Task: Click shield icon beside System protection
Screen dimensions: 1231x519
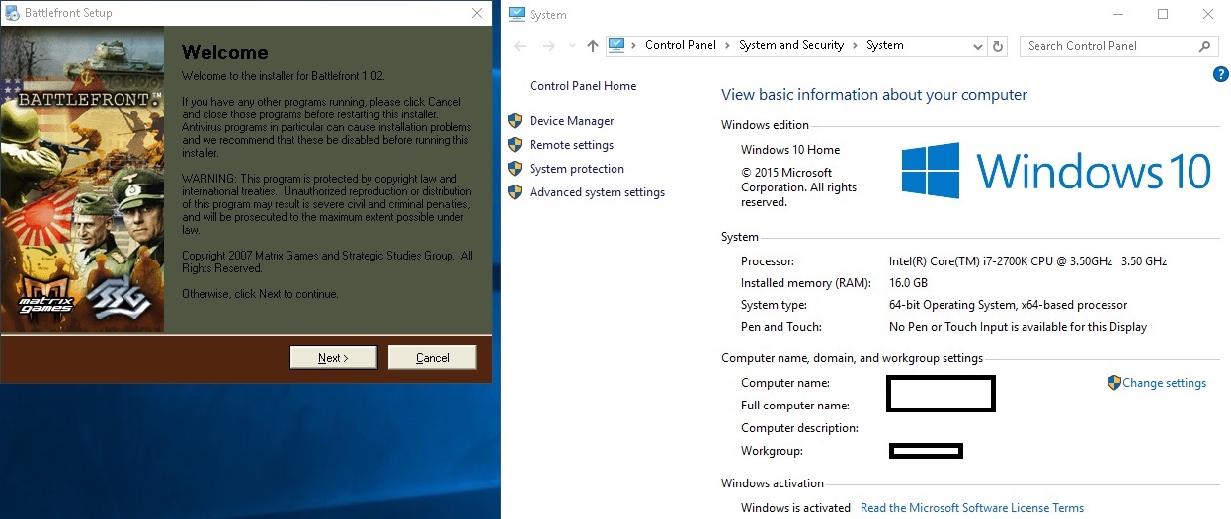Action: tap(515, 169)
